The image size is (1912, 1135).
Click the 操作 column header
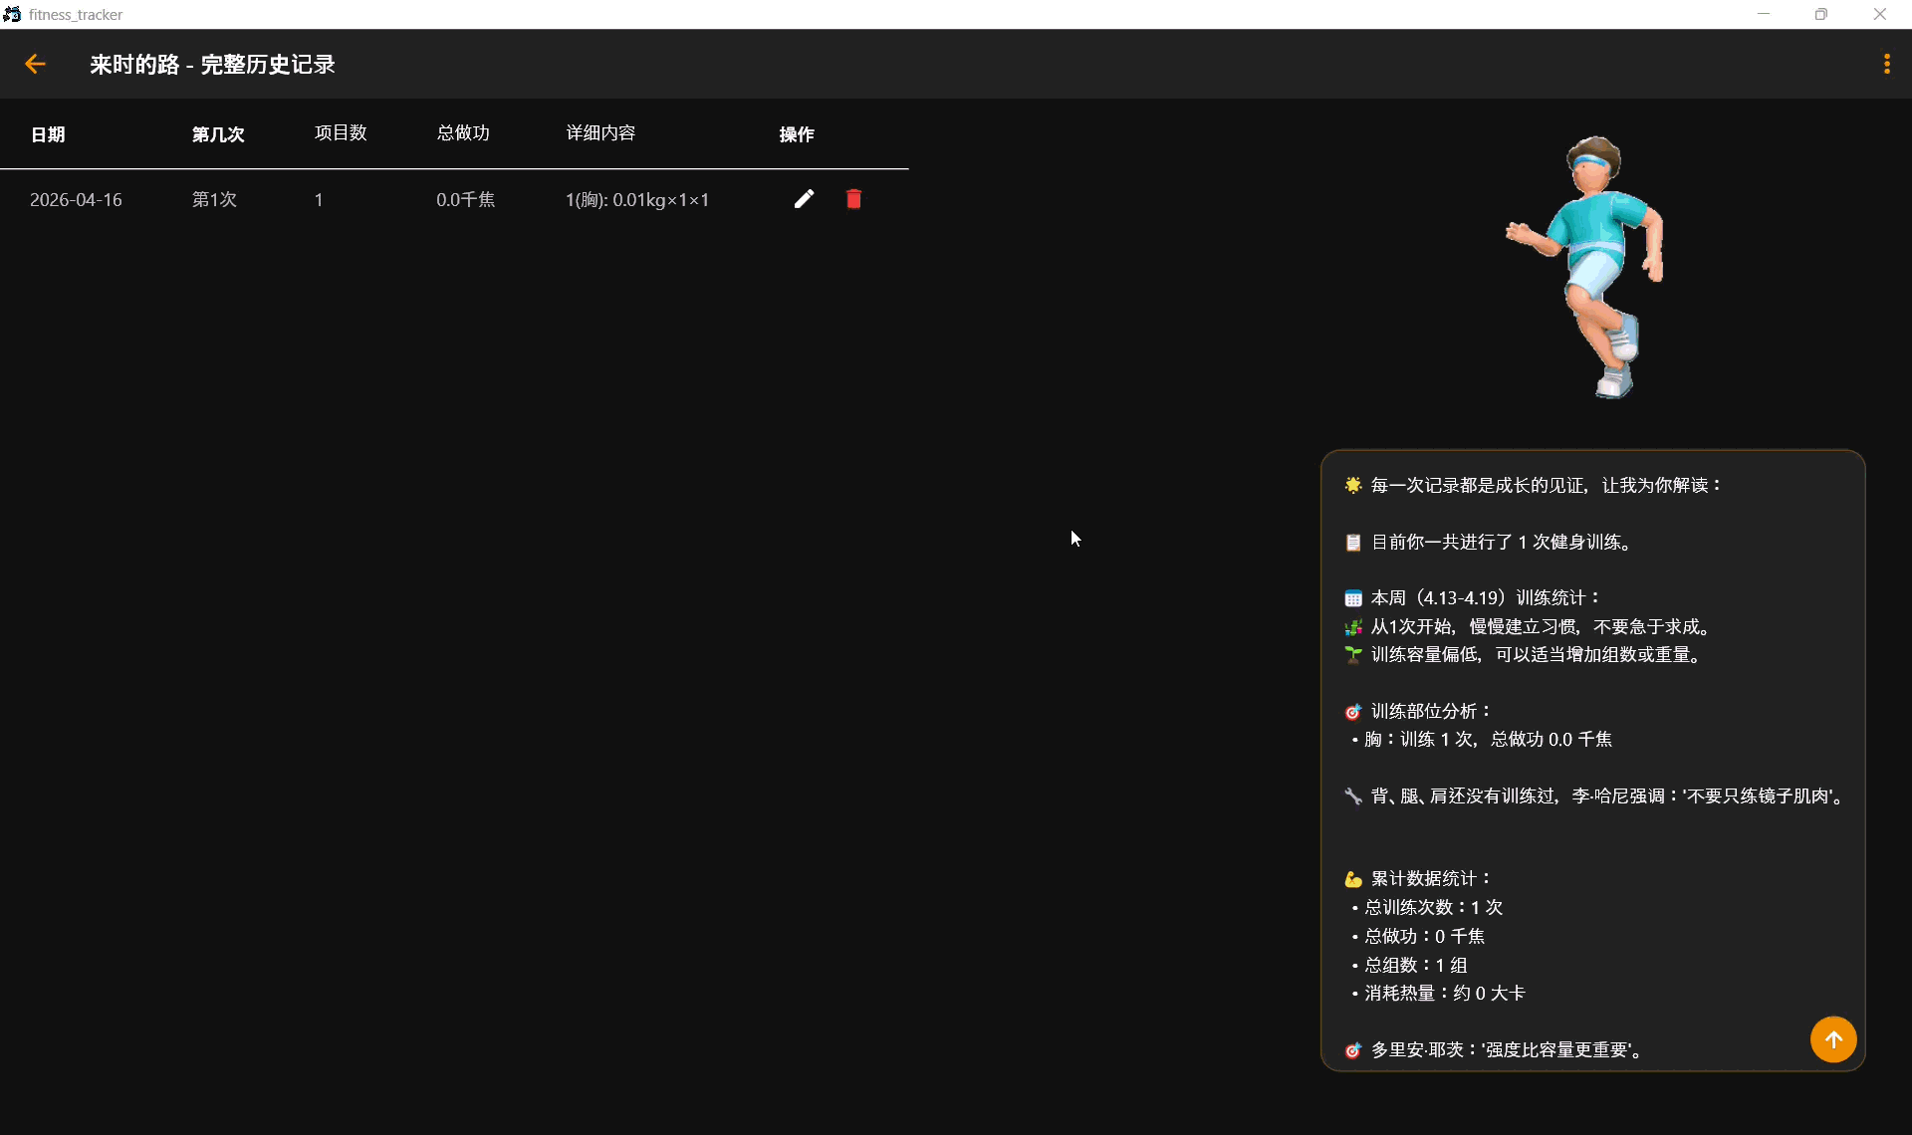(797, 134)
